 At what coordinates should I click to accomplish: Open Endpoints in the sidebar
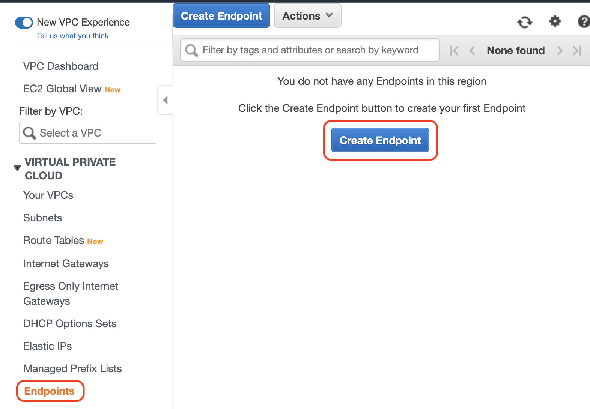tap(50, 391)
